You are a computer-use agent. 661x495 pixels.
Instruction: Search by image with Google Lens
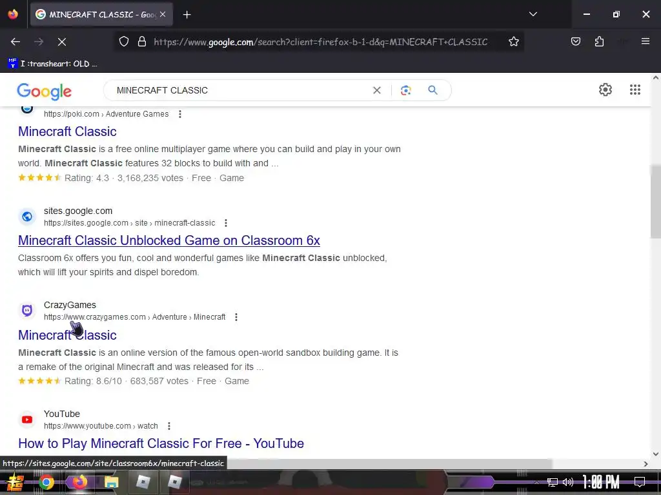[405, 90]
